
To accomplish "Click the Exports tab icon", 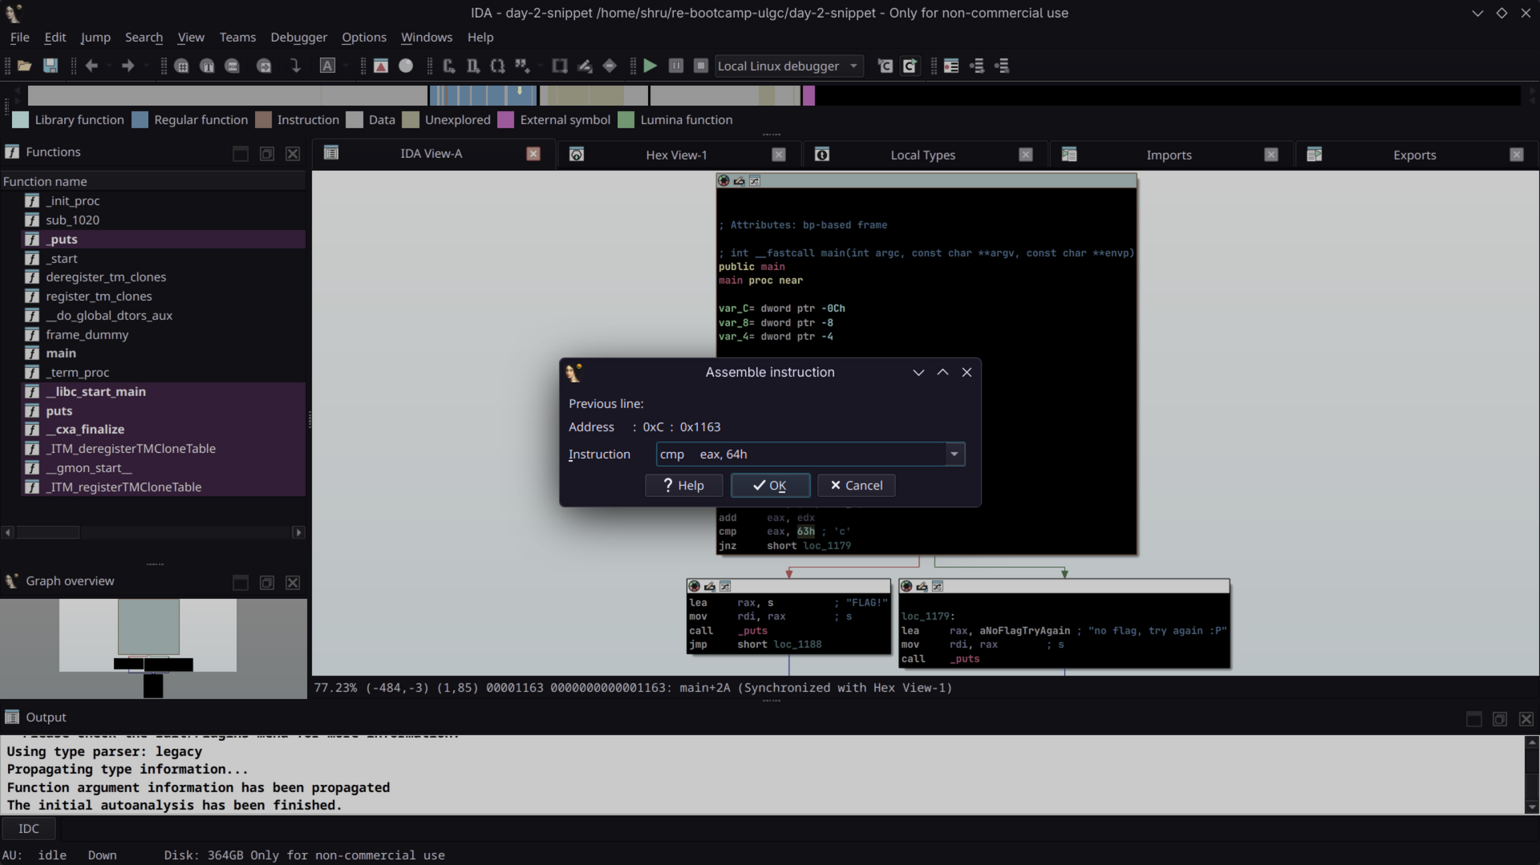I will click(x=1315, y=155).
